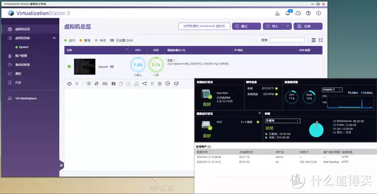The height and width of the screenshot is (194, 377).
Task: Switch to grid view layout
Action: click(320, 40)
